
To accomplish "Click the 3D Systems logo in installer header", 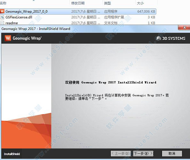I will 170,38.
